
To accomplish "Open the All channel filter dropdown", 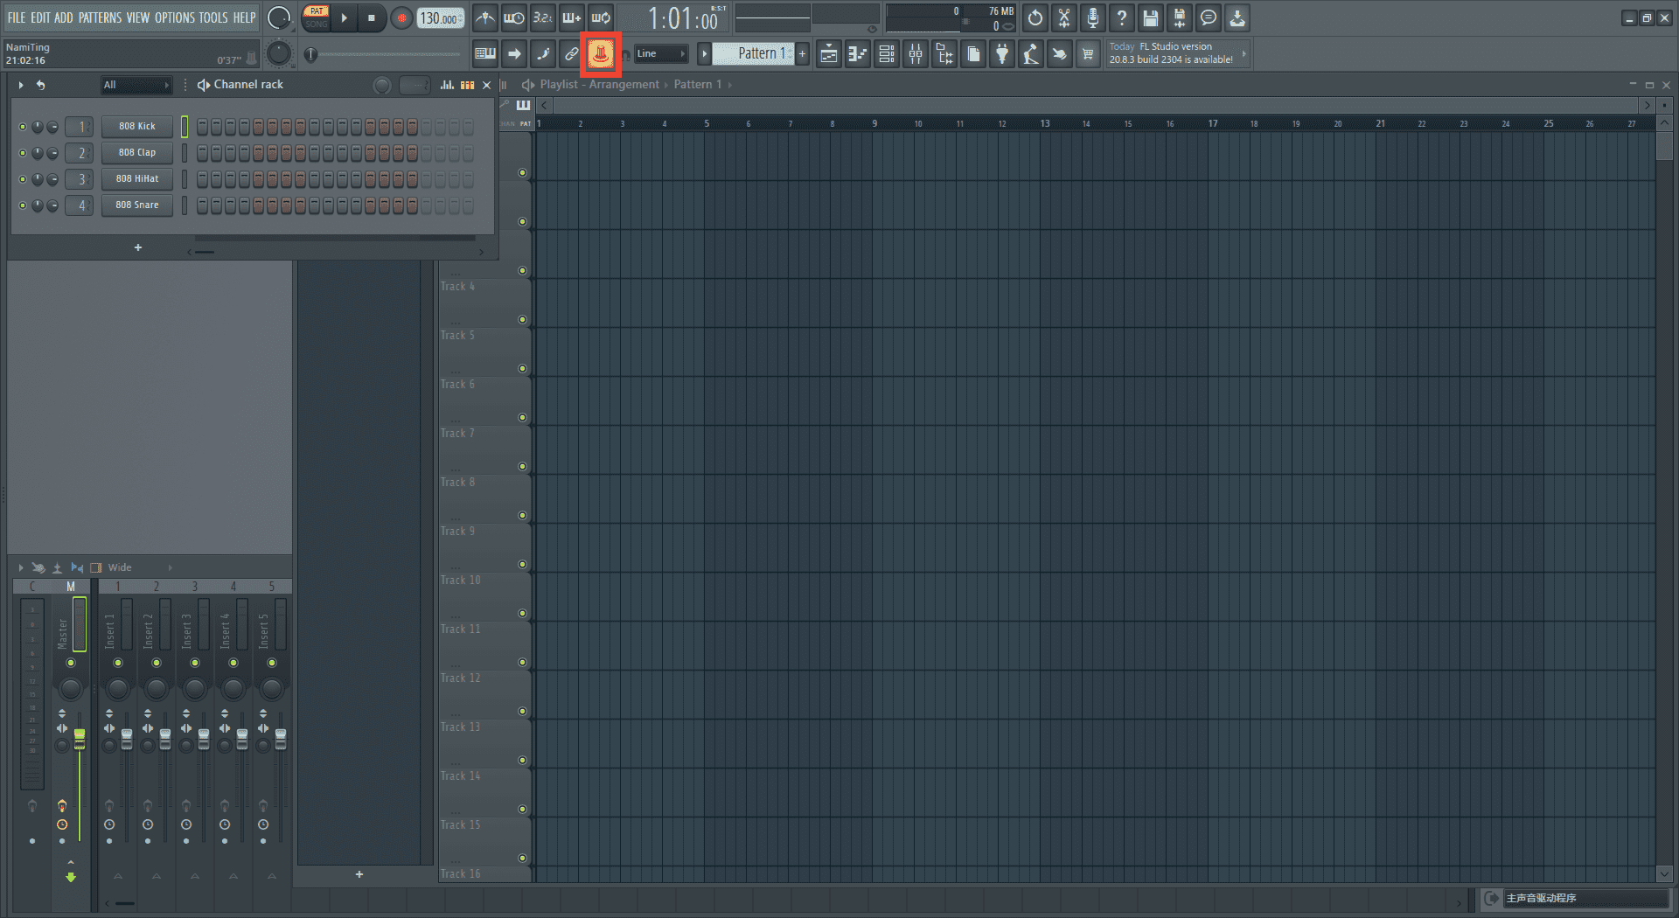I will (136, 85).
